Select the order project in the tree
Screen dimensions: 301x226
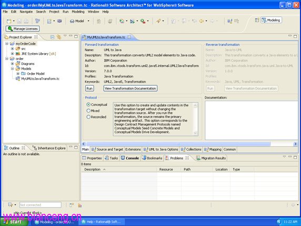[19, 58]
